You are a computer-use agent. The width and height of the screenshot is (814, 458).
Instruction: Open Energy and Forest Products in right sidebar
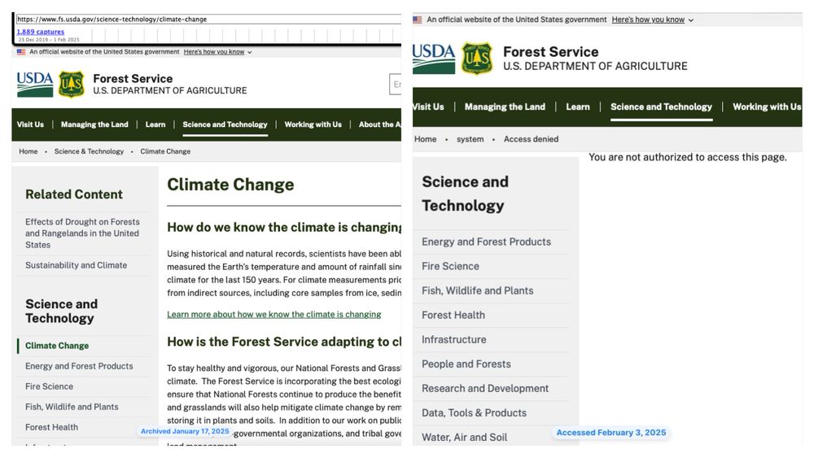[x=487, y=242]
